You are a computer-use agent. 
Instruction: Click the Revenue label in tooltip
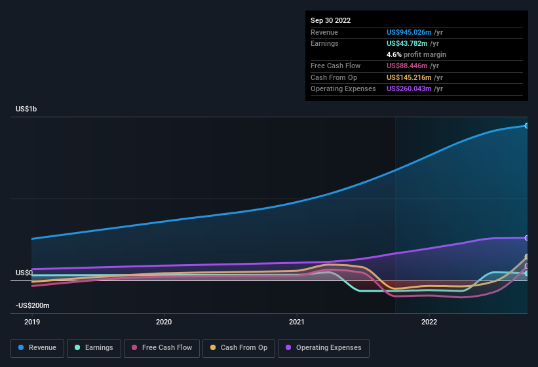point(324,32)
